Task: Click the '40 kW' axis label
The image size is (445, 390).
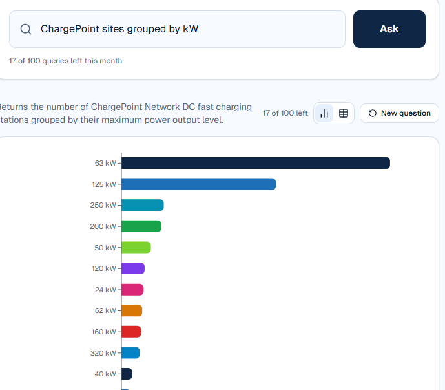Action: tap(105, 374)
